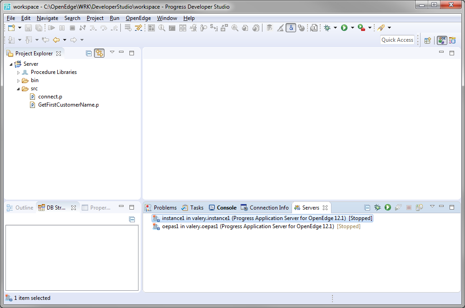Collapse all in DB Structure view
Screen dimensions: 465x308
(132, 220)
